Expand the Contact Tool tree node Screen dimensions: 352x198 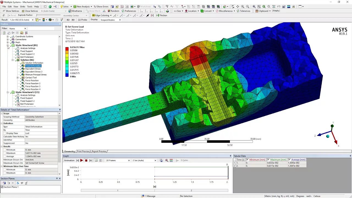click(17, 78)
